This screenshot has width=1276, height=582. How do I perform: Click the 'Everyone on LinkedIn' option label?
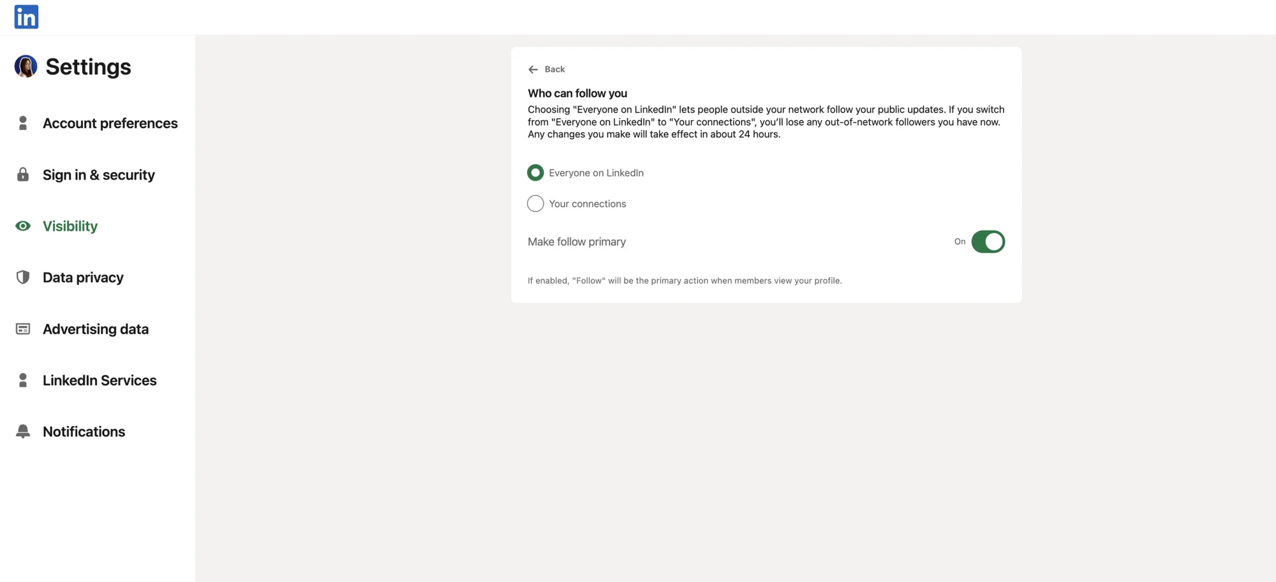pos(596,173)
